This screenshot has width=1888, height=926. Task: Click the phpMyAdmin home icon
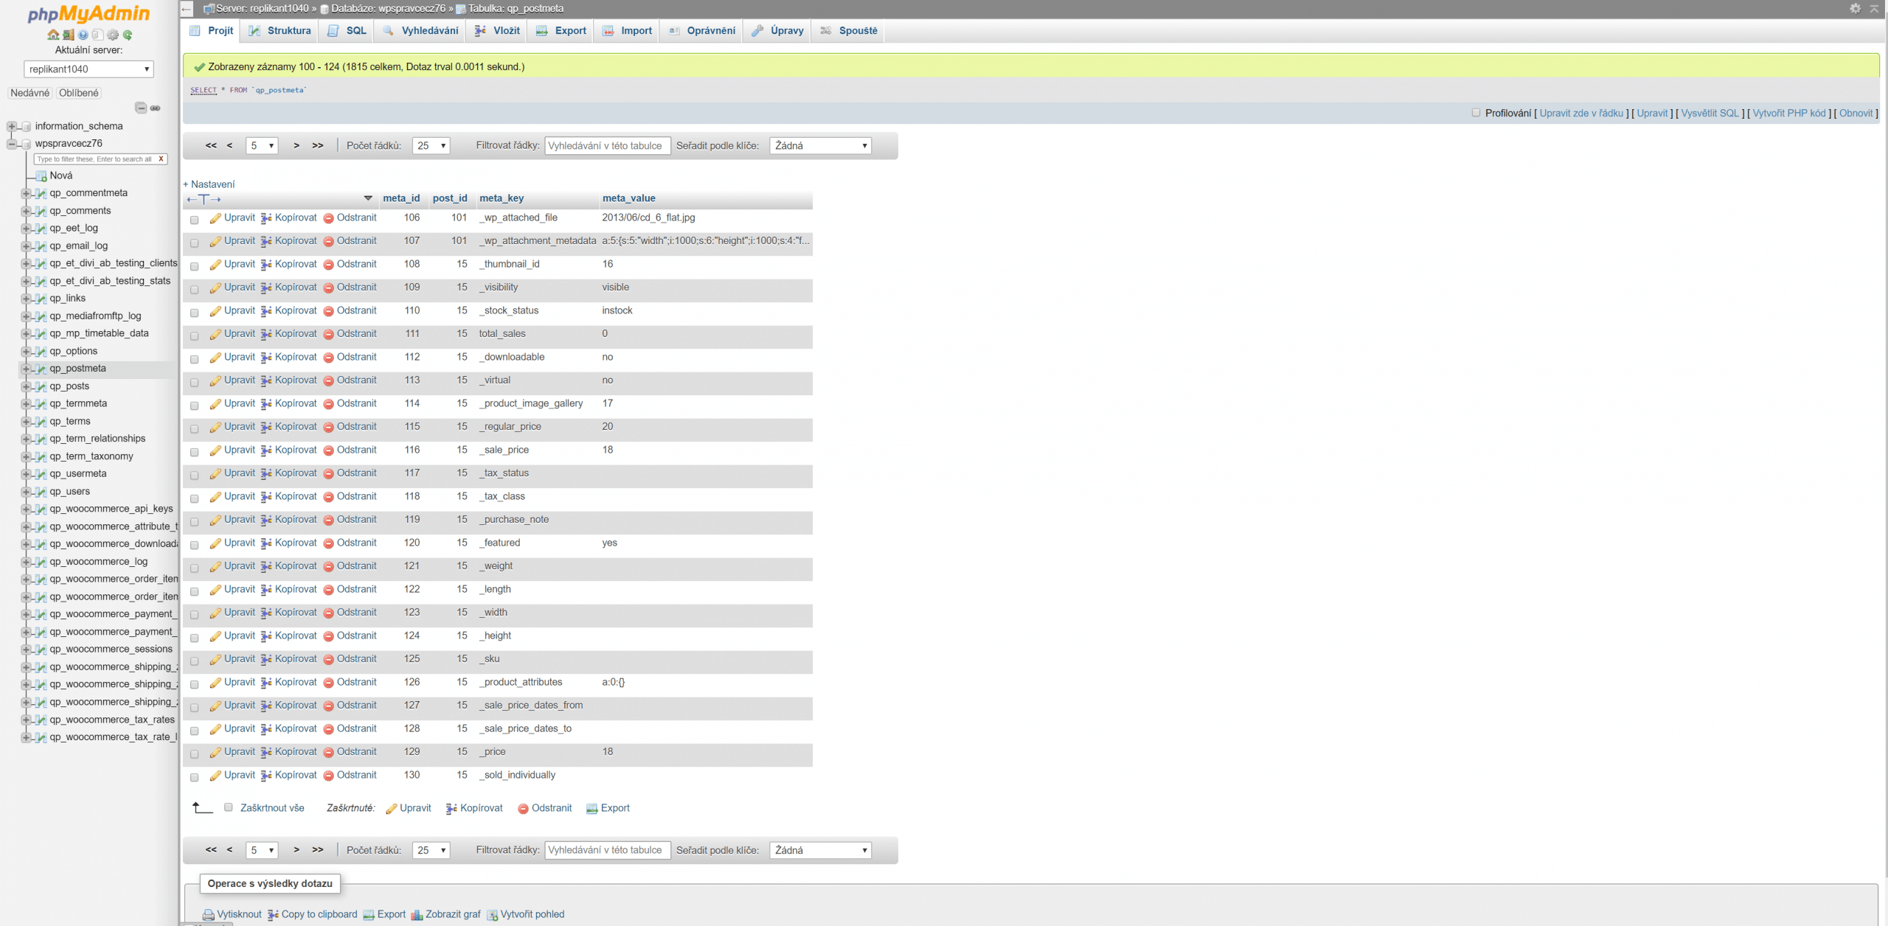point(53,35)
